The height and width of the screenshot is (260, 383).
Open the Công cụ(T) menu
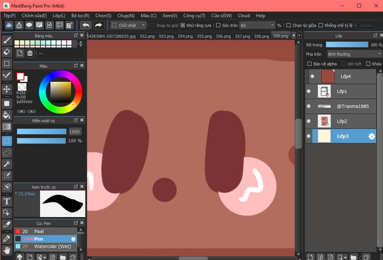[194, 16]
